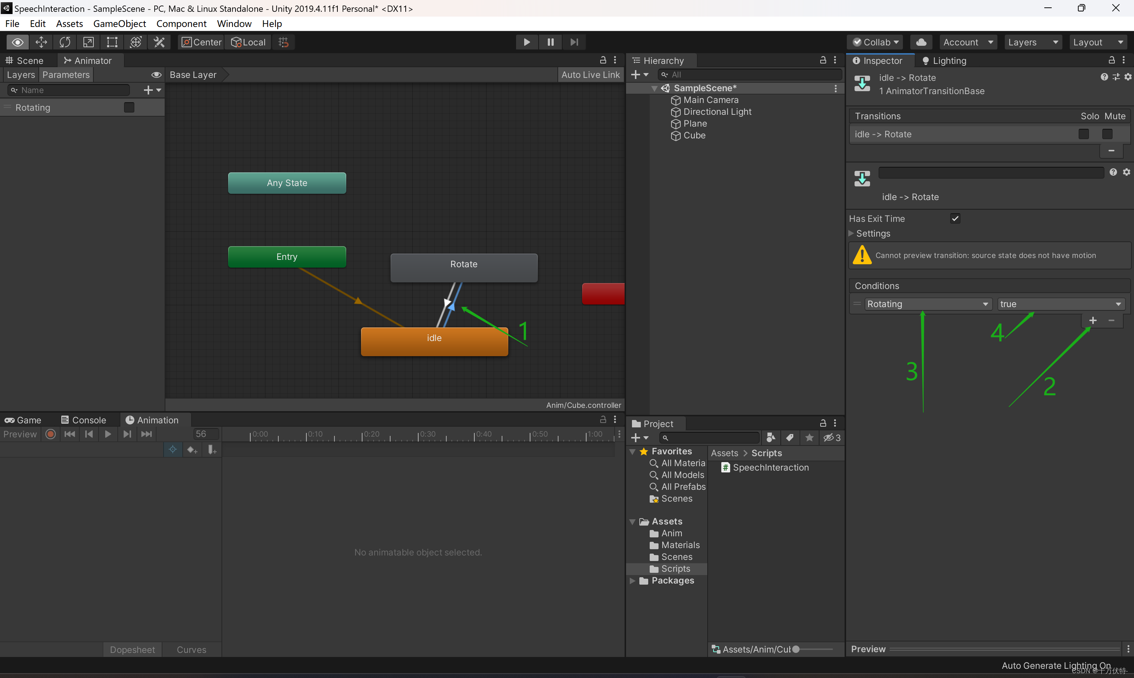The image size is (1134, 678).
Task: Click the favorites star filter in Project
Action: (x=809, y=438)
